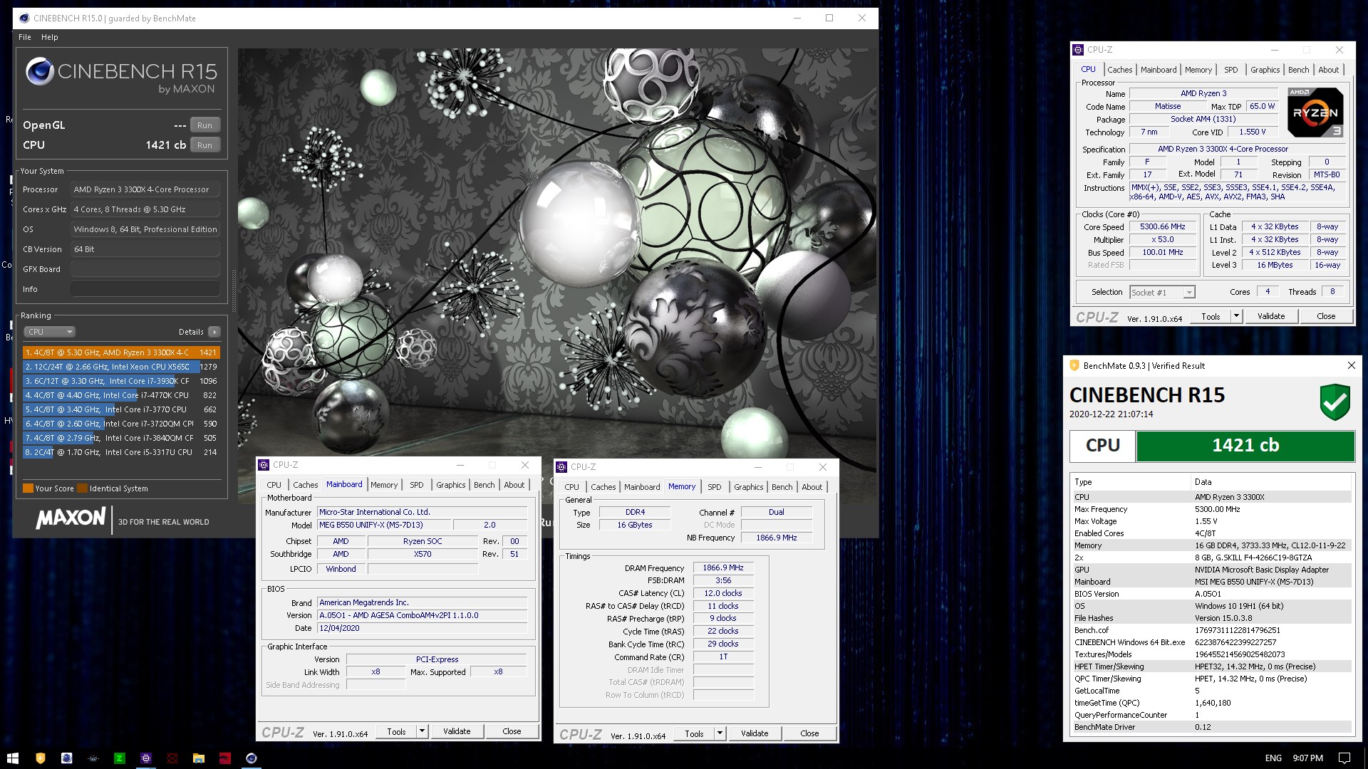Switch to Cinebench taskbar icon
The width and height of the screenshot is (1368, 769).
tap(252, 758)
